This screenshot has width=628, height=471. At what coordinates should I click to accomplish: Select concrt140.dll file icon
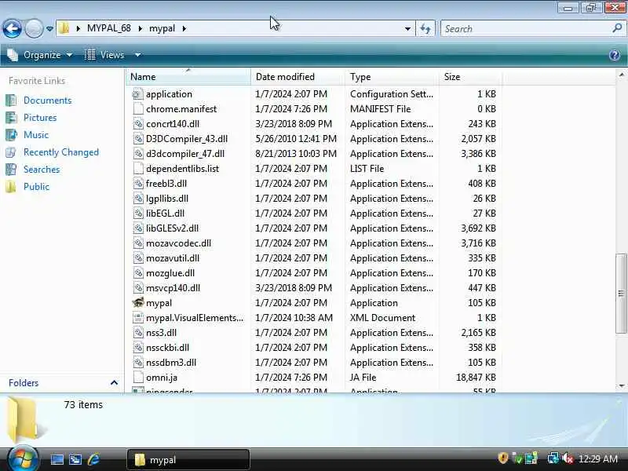point(137,124)
